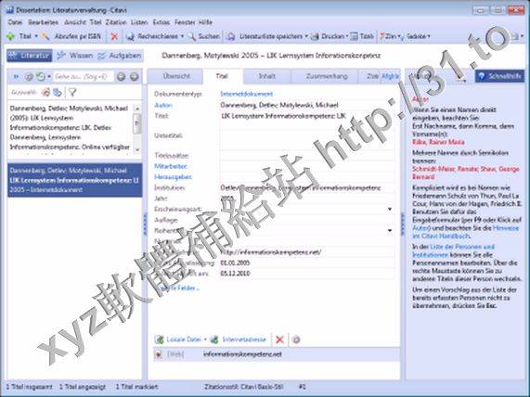This screenshot has width=530, height=397.
Task: Open the Datei menu
Action: pyautogui.click(x=15, y=22)
